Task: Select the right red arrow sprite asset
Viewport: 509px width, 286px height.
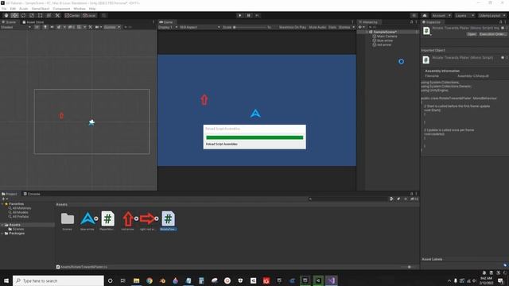Action: 147,218
